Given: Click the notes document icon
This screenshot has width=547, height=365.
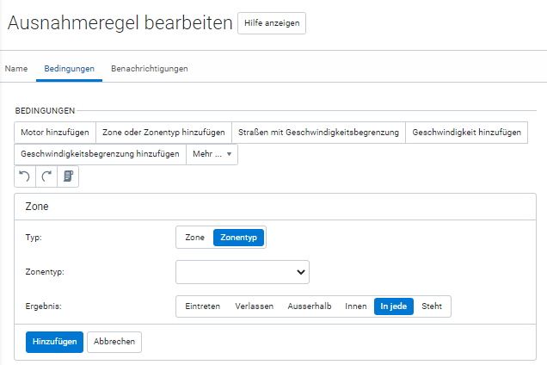Looking at the screenshot, I should click(x=68, y=176).
